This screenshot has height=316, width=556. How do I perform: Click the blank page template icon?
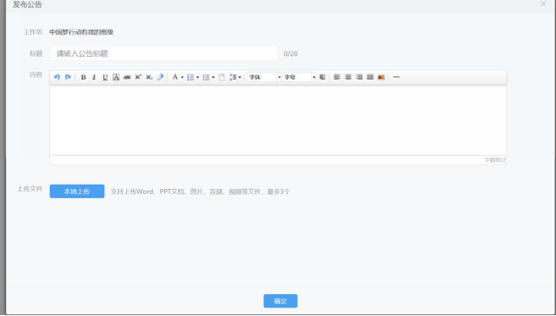(x=222, y=77)
